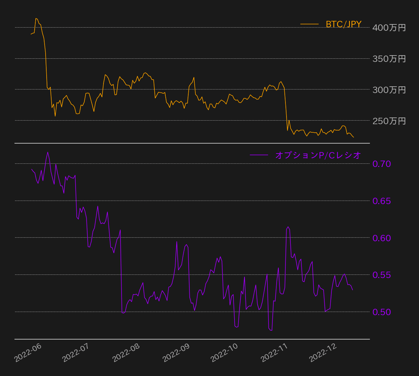
Task: Click the 0.50 ratio axis label
Action: click(x=382, y=312)
